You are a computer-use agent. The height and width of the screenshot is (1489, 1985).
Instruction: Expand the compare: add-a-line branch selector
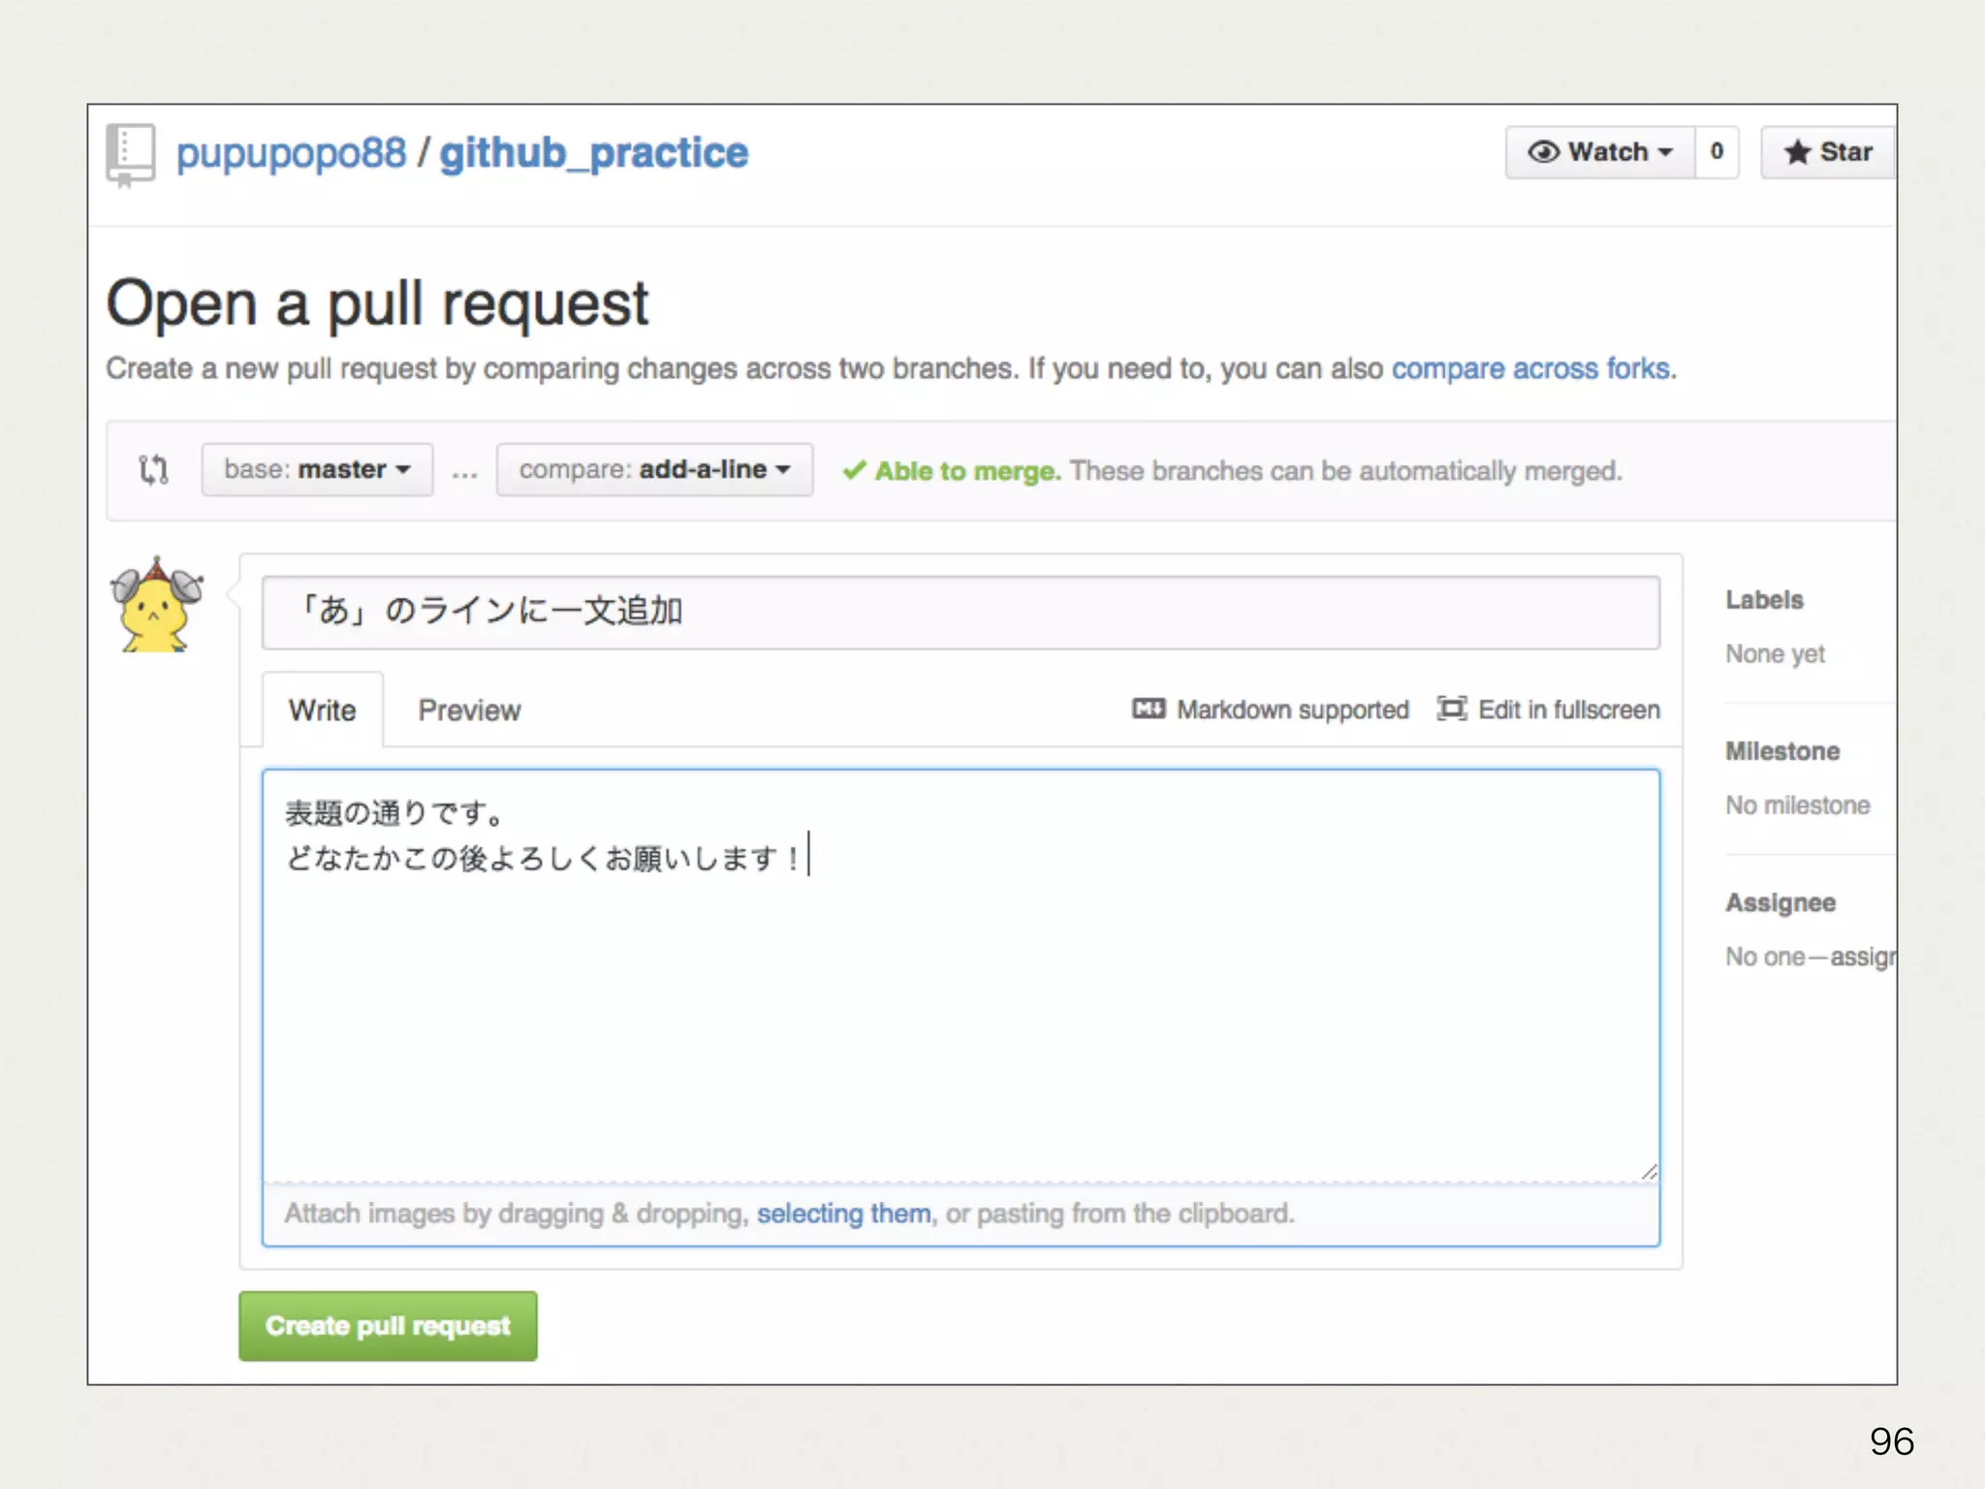pos(654,470)
